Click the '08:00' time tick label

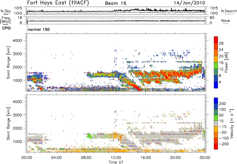tap(86, 158)
